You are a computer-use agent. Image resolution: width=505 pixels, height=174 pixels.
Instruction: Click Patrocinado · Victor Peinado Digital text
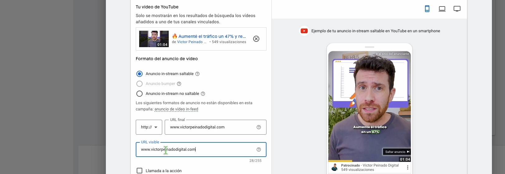point(370,165)
